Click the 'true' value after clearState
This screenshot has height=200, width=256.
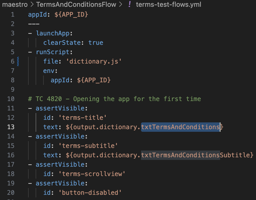[96, 42]
